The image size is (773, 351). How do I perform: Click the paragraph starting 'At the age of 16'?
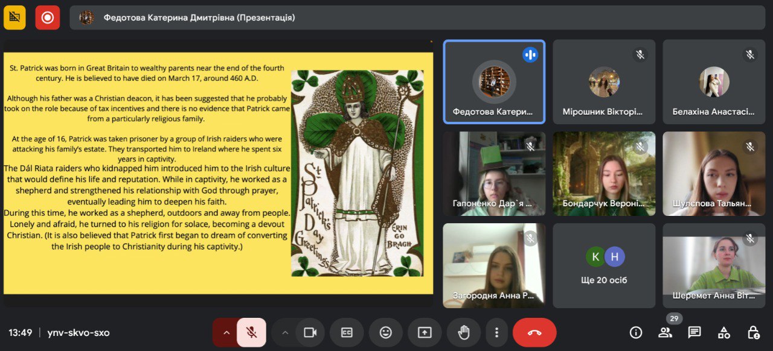147,148
